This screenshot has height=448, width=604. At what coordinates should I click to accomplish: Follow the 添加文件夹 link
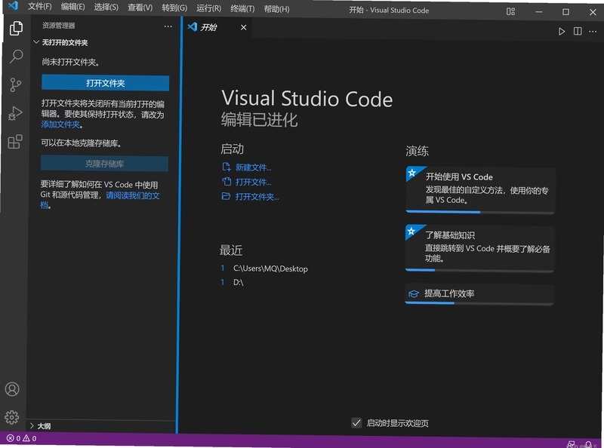60,124
